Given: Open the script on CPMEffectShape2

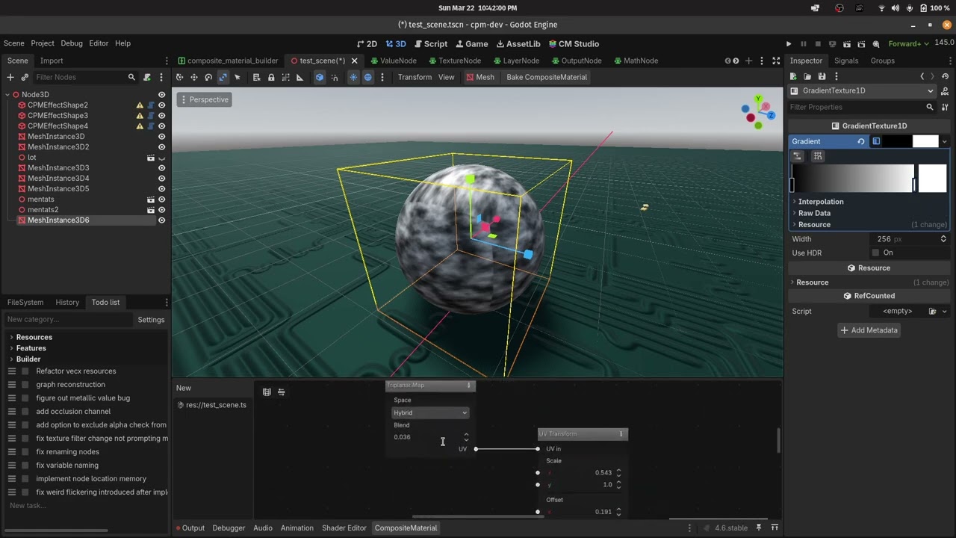Looking at the screenshot, I should pos(151,105).
